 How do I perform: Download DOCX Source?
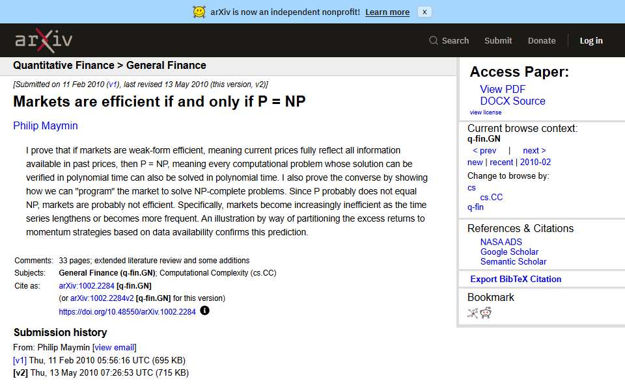tap(512, 101)
